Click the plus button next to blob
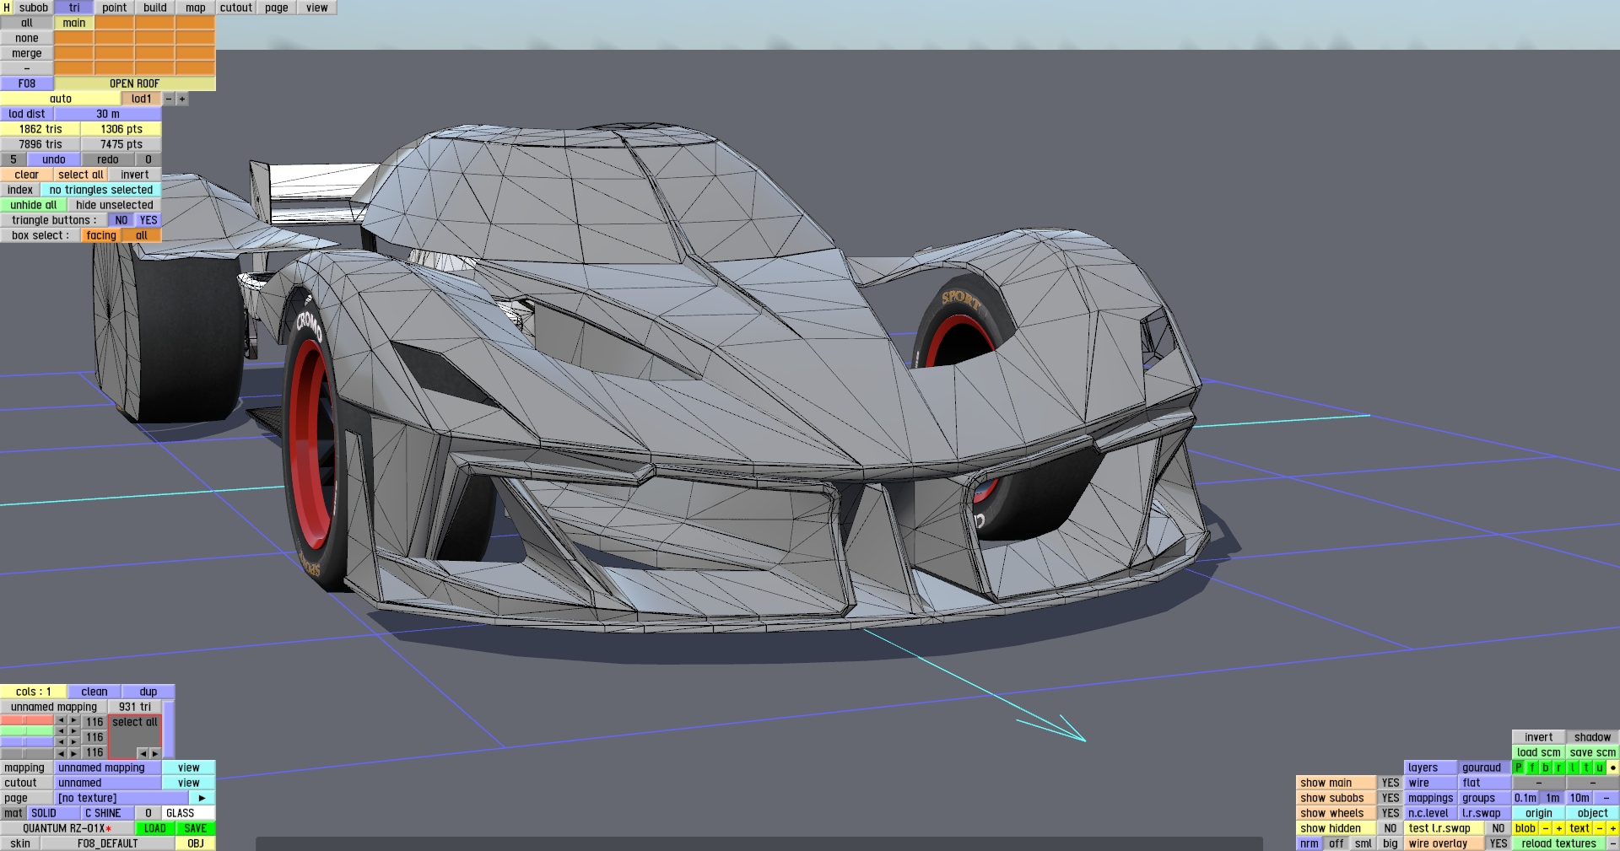The width and height of the screenshot is (1620, 851). pyautogui.click(x=1559, y=828)
